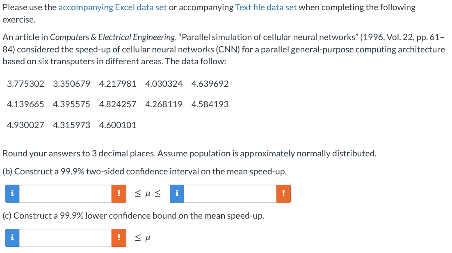Click the warning icon after the upper bound field in (b)
This screenshot has height=253, width=452.
pyautogui.click(x=283, y=194)
